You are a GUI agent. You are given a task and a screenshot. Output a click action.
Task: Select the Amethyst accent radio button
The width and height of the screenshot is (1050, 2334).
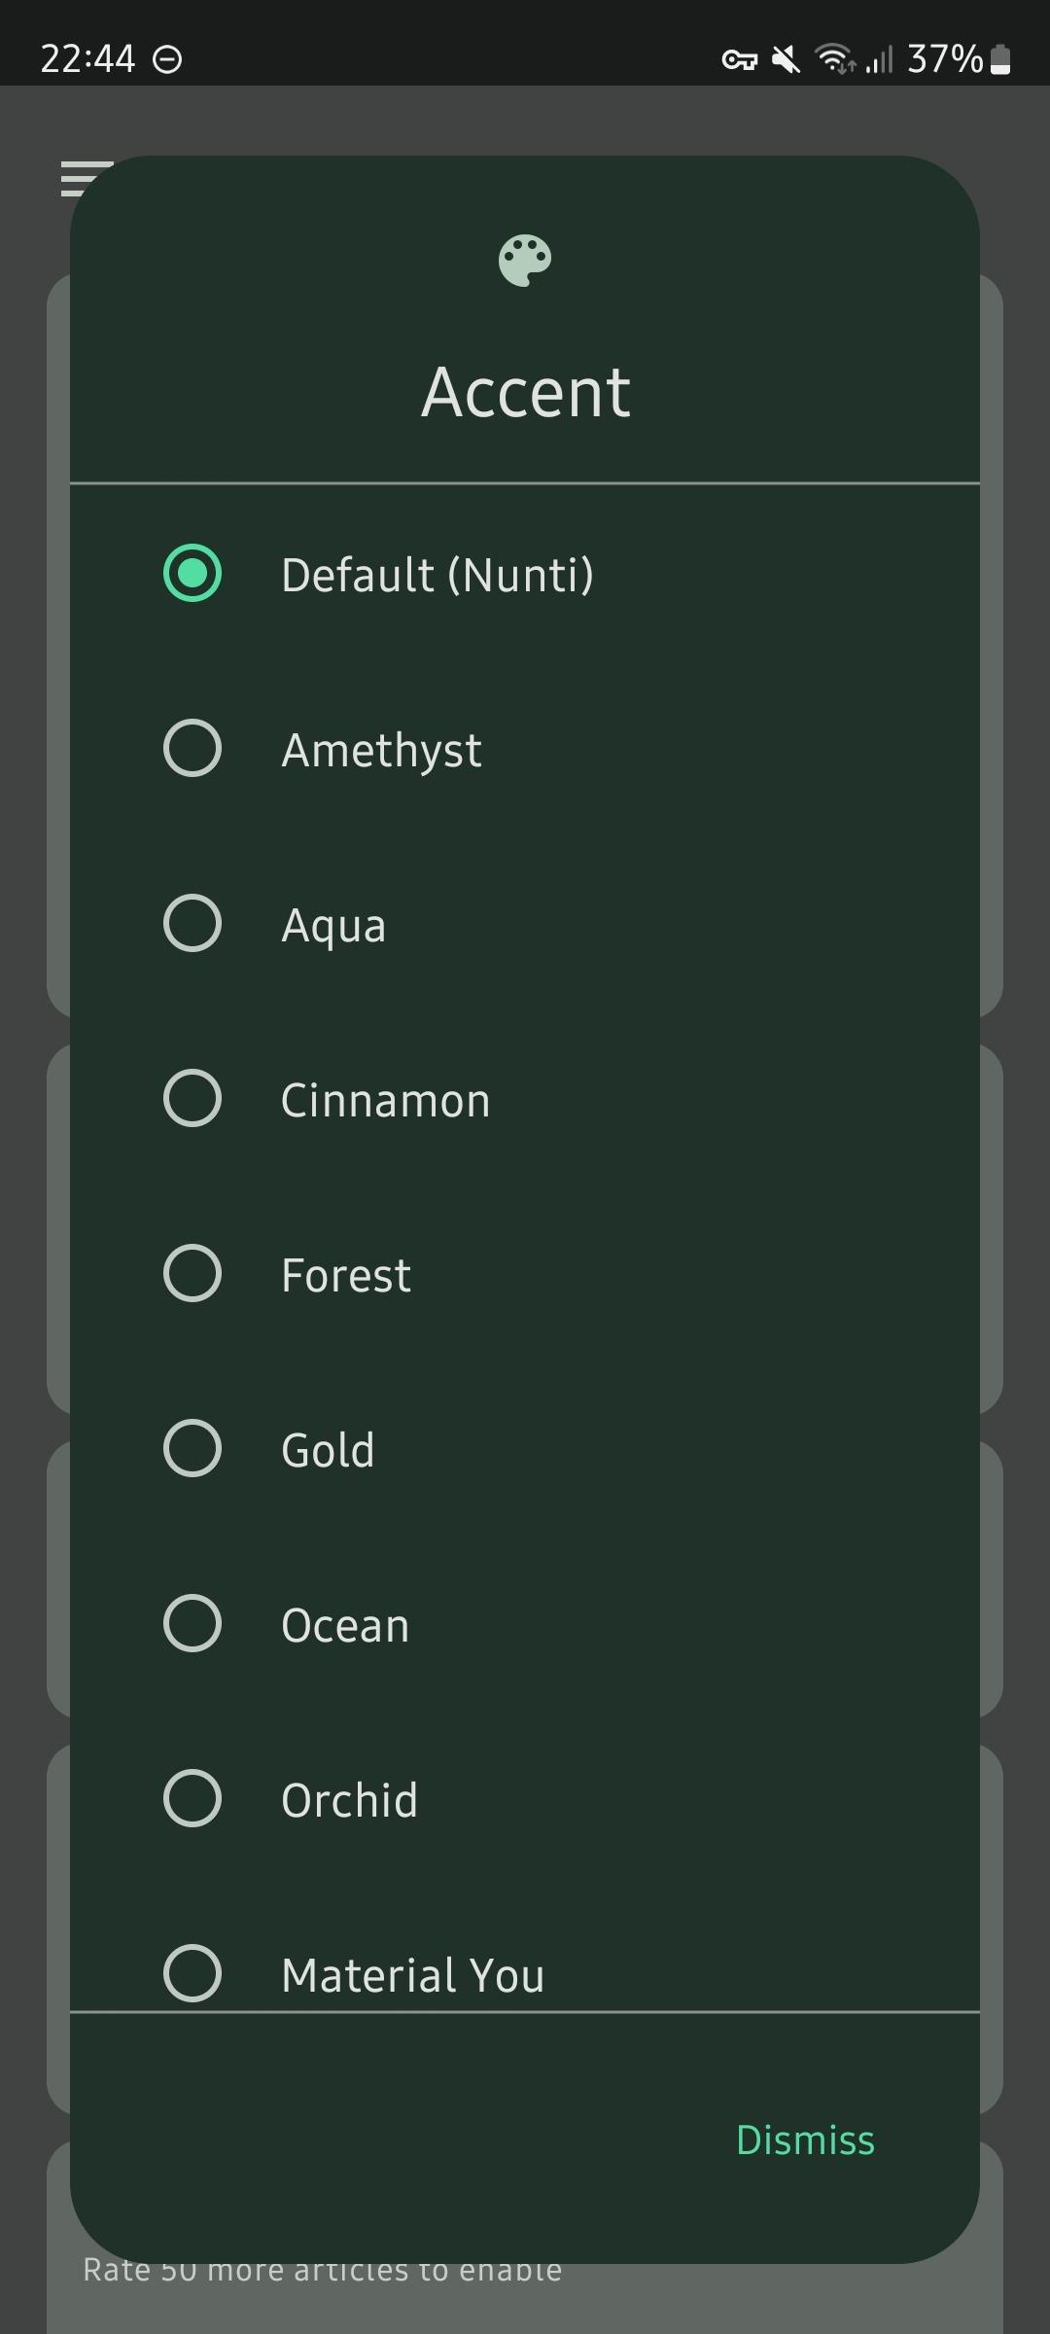[192, 748]
